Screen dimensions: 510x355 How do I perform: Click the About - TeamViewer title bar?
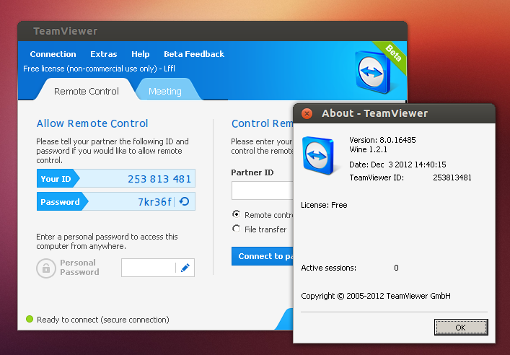(x=394, y=113)
